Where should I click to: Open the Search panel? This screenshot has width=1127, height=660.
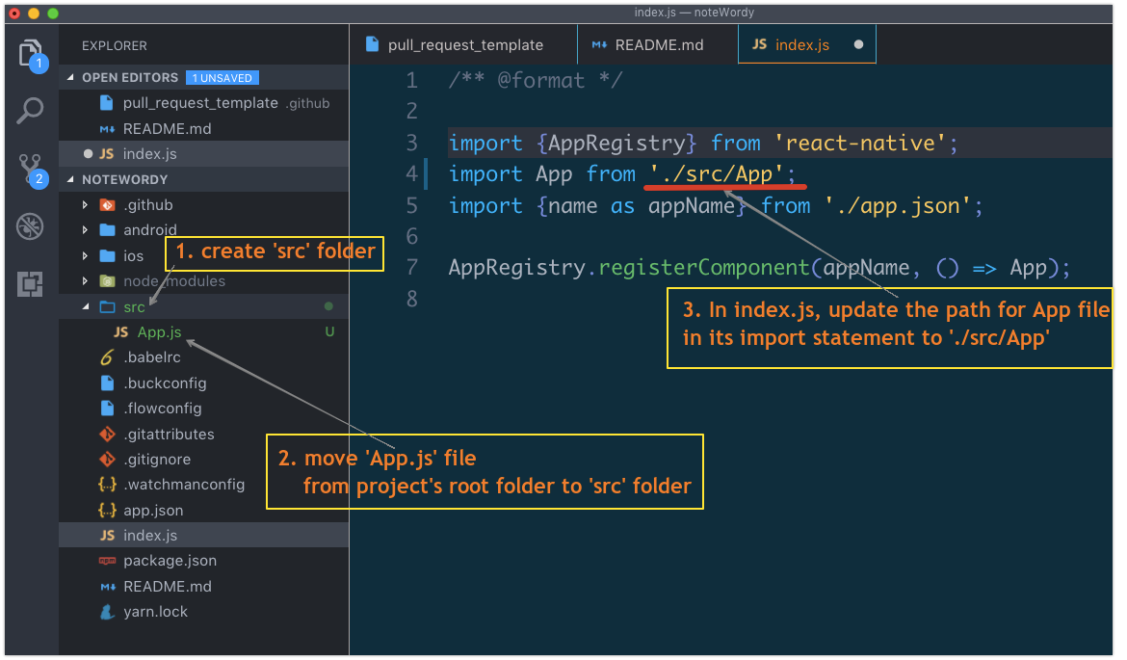tap(30, 110)
